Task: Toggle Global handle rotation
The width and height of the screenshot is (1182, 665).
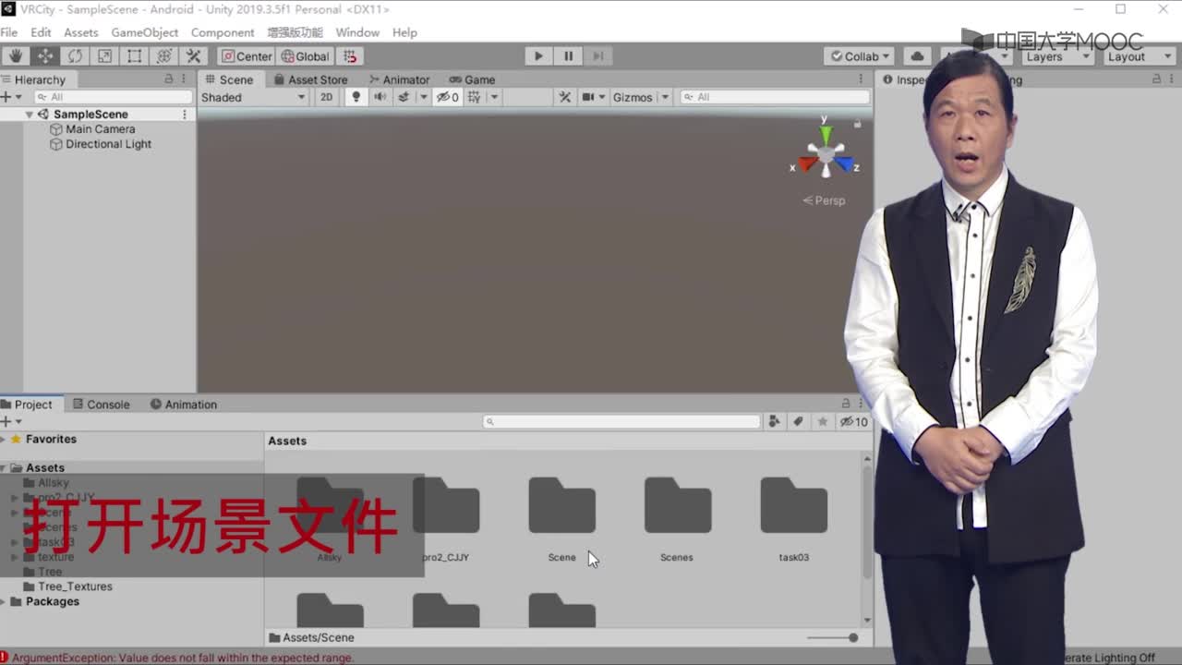Action: pyautogui.click(x=306, y=56)
